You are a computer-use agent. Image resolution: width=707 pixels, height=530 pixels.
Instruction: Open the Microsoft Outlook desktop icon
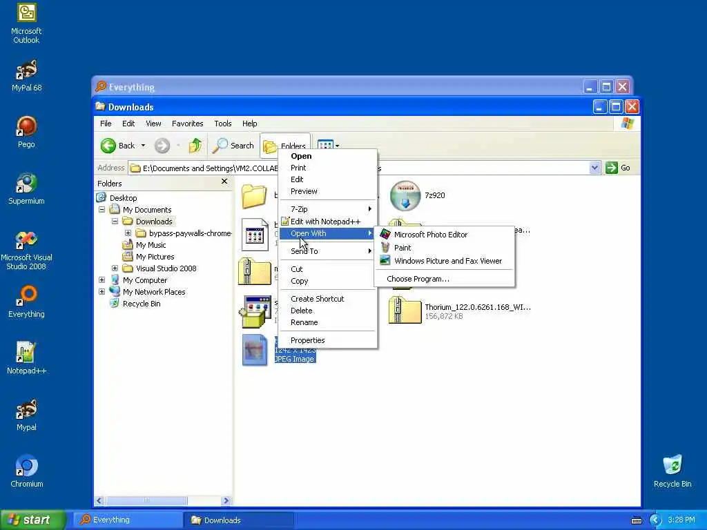[x=26, y=23]
